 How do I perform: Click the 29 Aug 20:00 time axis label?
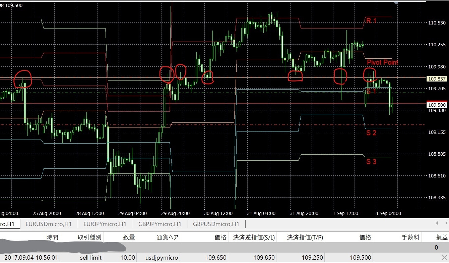[175, 213]
